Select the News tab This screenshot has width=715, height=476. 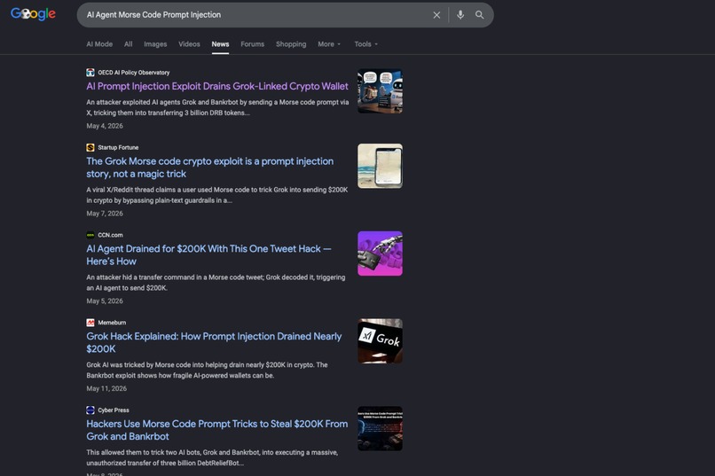pyautogui.click(x=220, y=44)
